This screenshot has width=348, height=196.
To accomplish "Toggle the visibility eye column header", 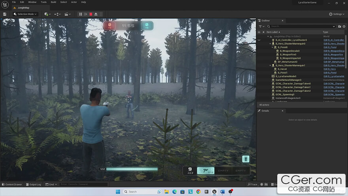I will coord(259,32).
